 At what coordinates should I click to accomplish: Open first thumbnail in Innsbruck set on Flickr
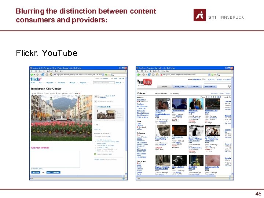point(101,114)
